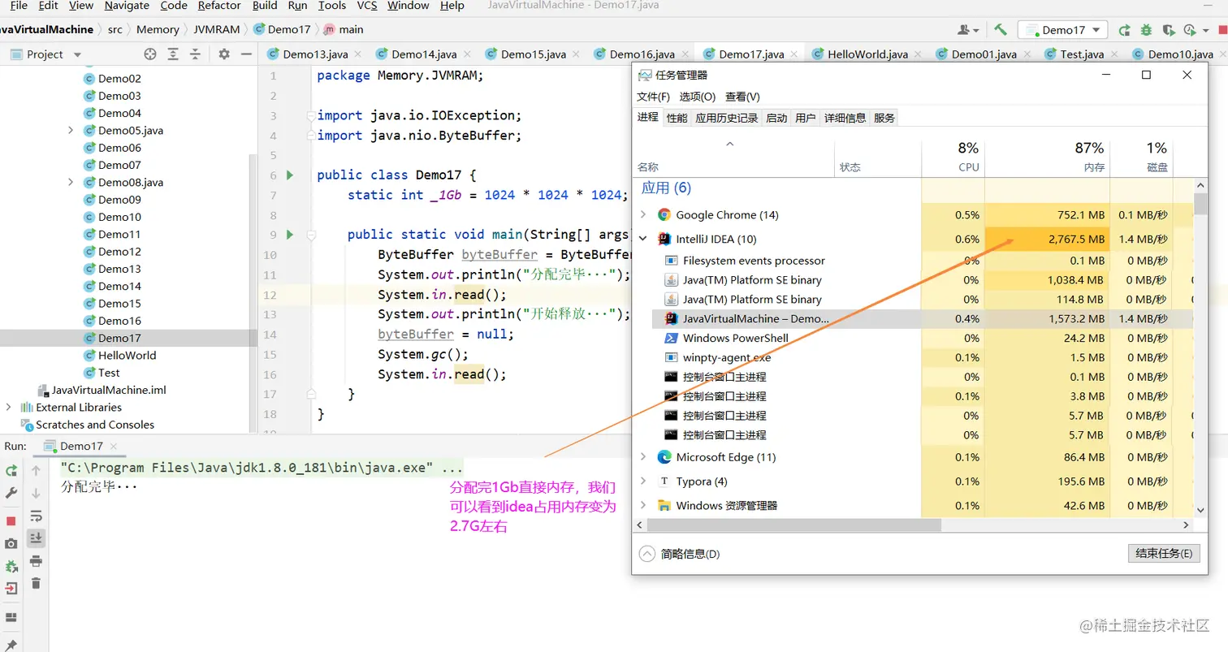Open Project panel gear settings
The height and width of the screenshot is (652, 1228).
[224, 54]
